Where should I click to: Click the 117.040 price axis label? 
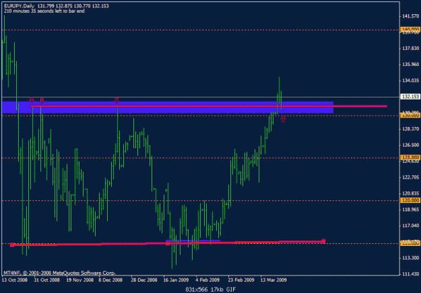410,226
